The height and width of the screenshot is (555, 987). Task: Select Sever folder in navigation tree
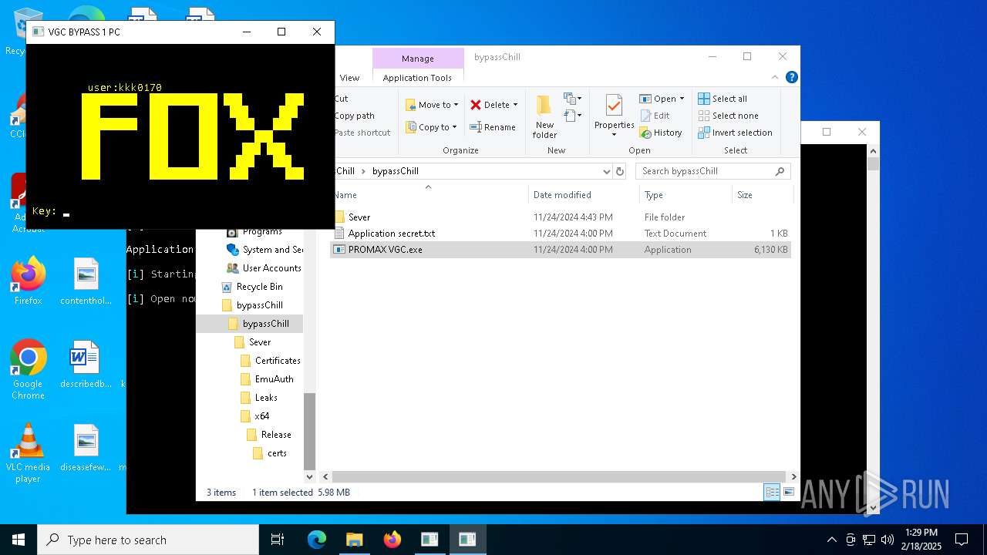pos(253,342)
